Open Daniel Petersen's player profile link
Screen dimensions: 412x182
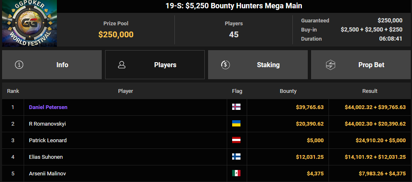click(48, 107)
